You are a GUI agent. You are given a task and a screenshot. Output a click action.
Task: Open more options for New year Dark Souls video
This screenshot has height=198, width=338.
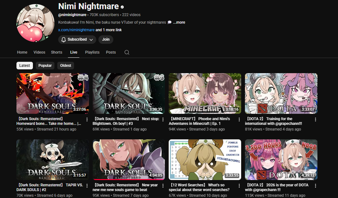coord(163,186)
